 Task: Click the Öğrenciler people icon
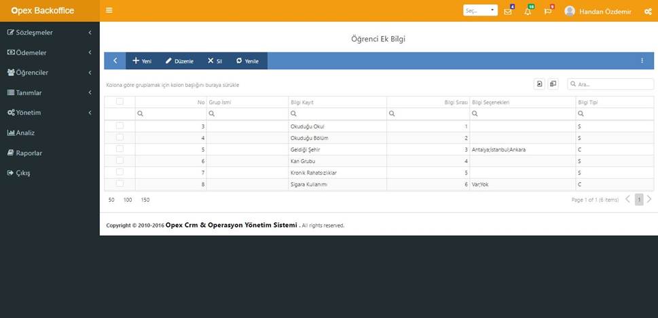[12, 72]
